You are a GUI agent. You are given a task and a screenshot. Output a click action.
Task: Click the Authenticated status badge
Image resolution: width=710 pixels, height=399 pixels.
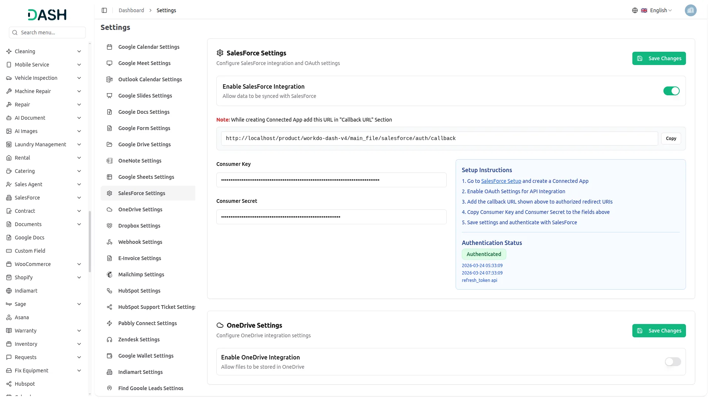(x=484, y=254)
